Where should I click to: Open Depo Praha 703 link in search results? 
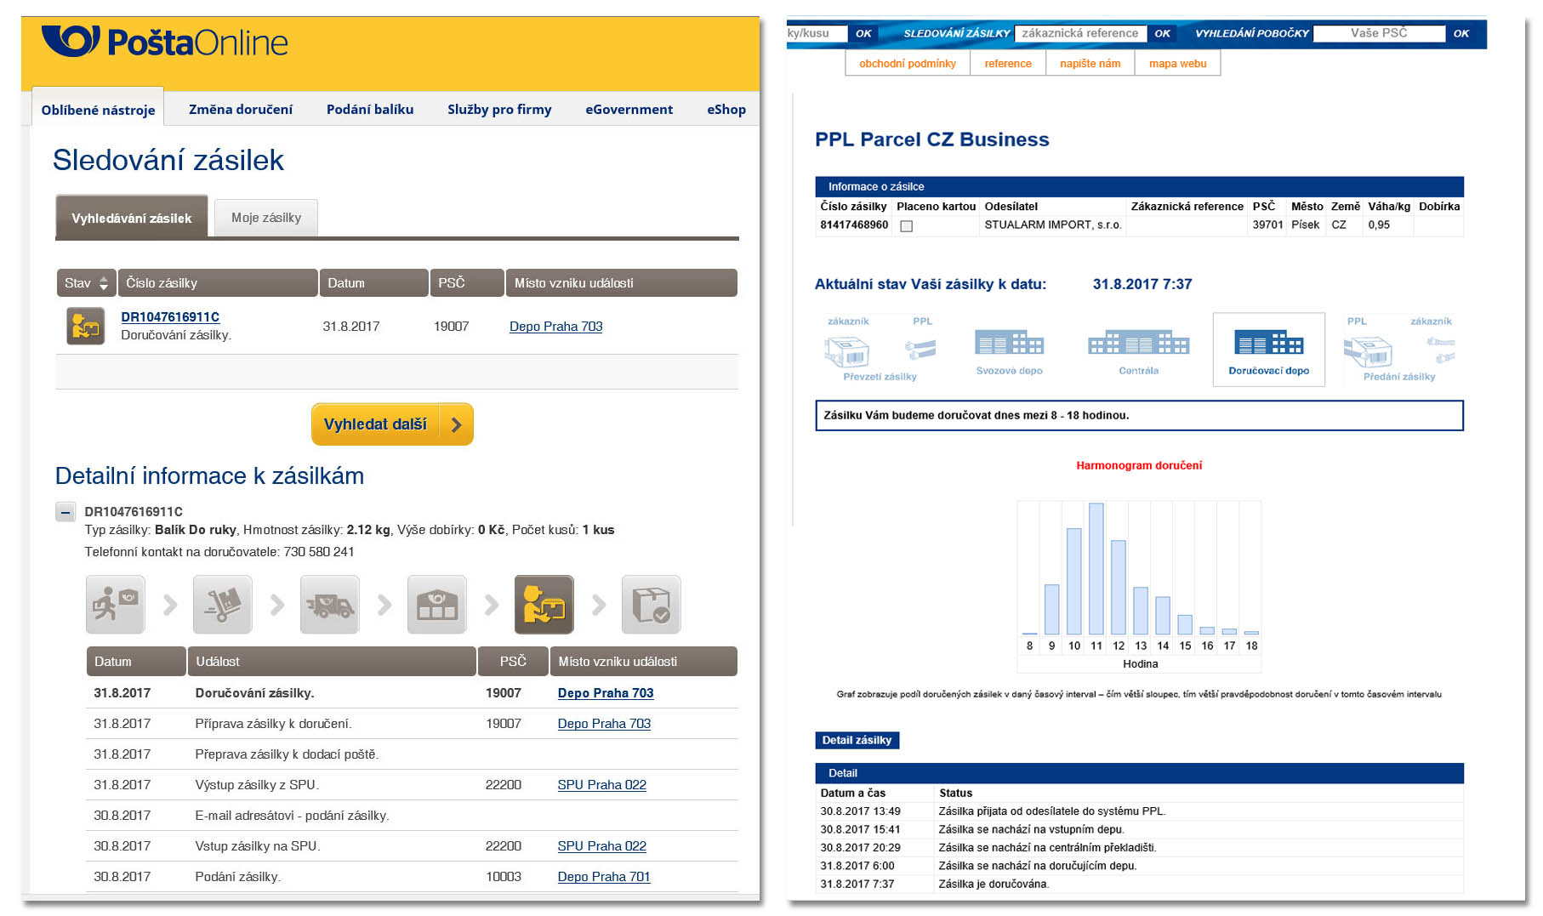pos(555,327)
